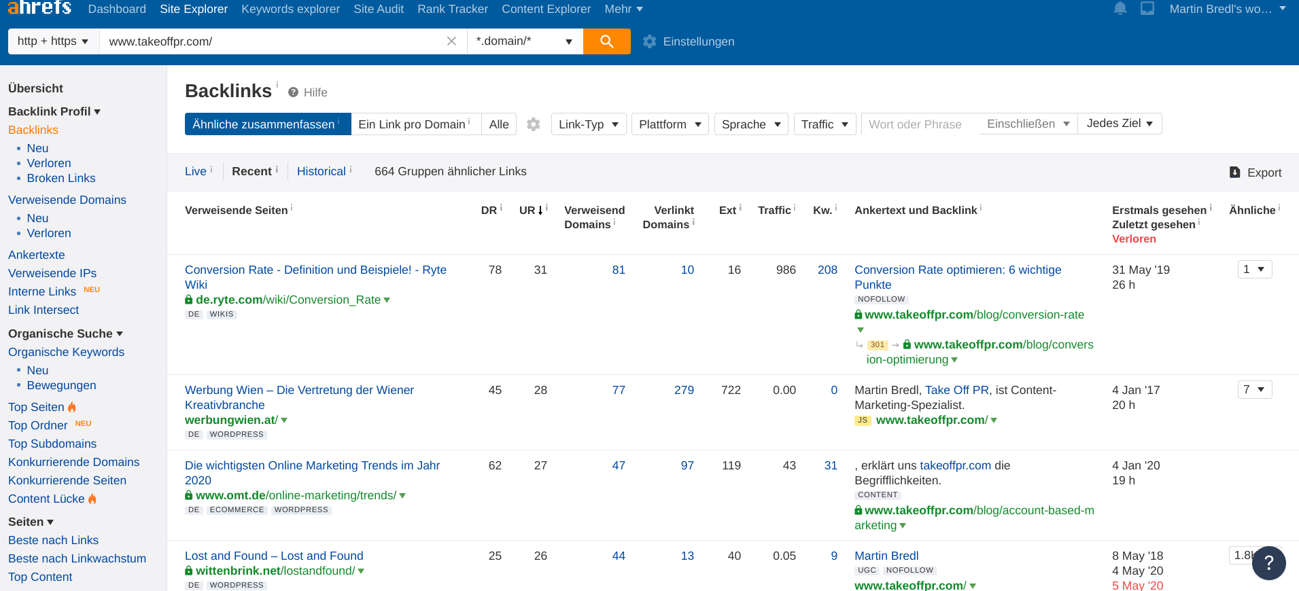Click the Verweisend Domains value 81
The image size is (1299, 591).
619,270
